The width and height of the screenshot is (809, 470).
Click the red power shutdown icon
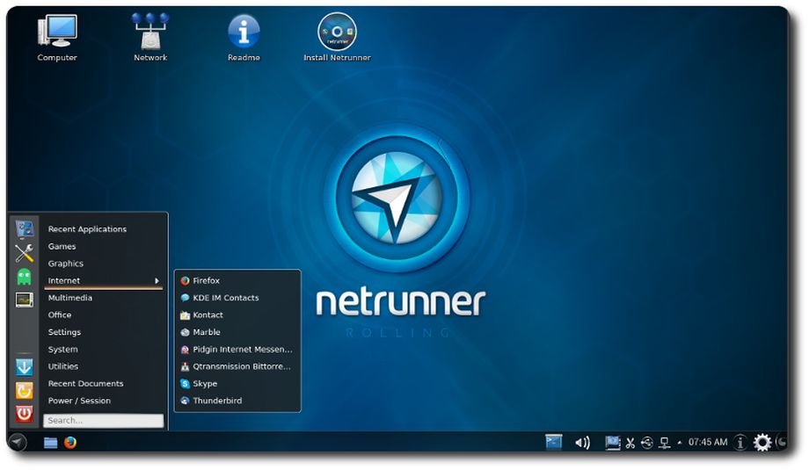click(x=25, y=413)
